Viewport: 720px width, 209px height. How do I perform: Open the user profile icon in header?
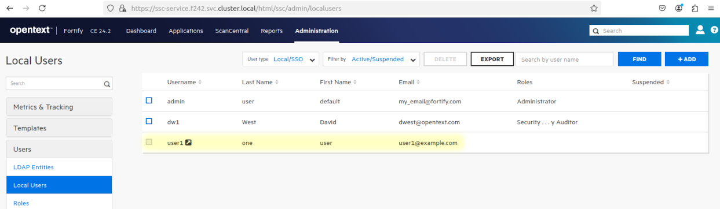(700, 30)
